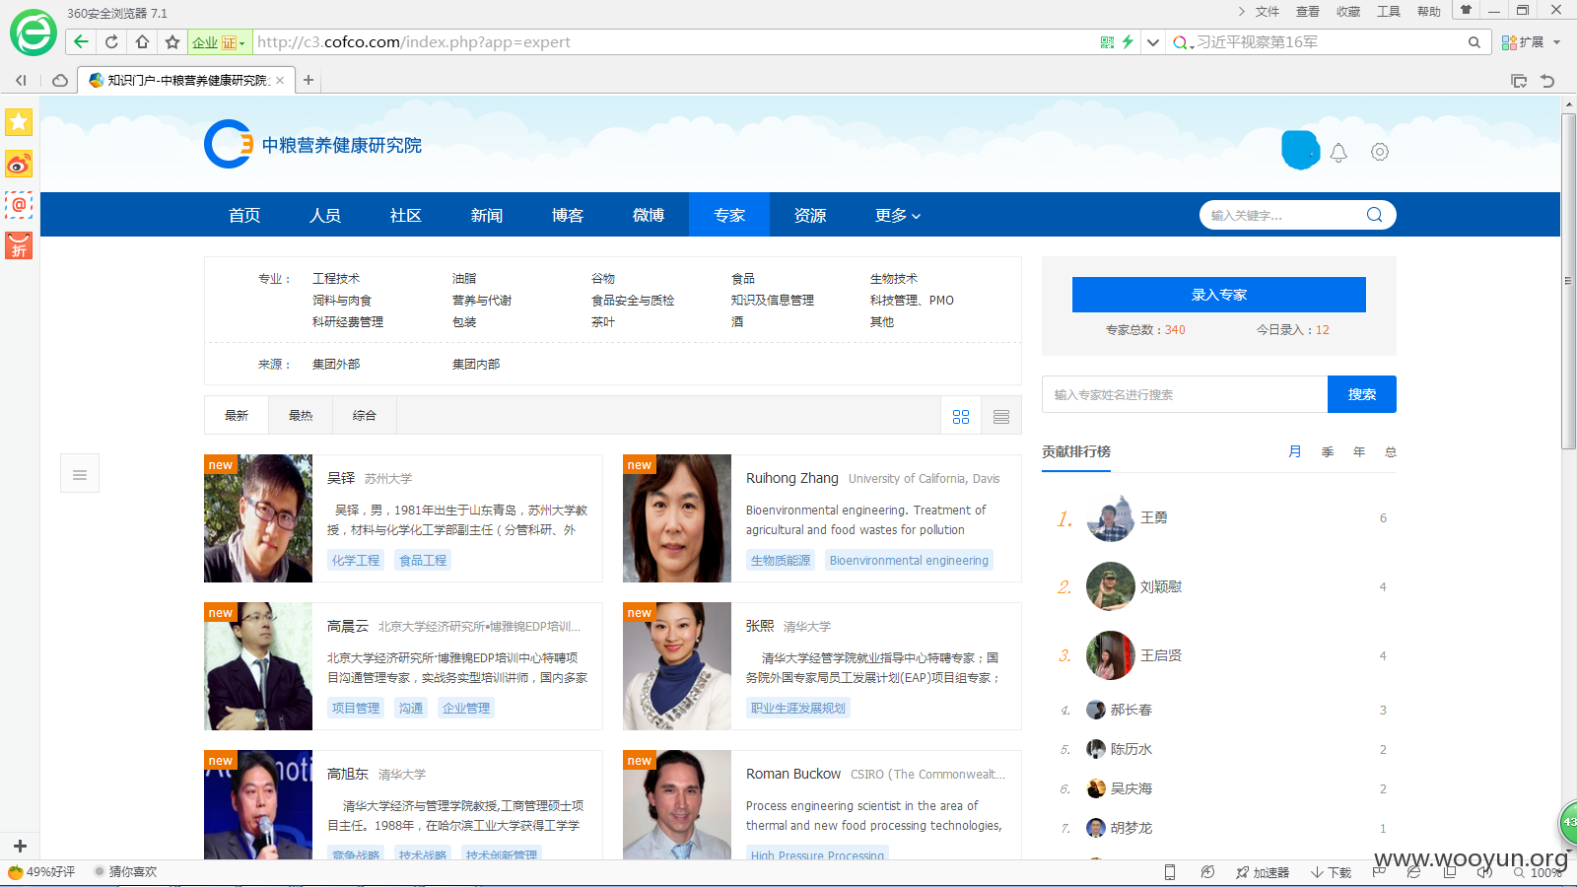
Task: Open the 资源 section
Action: coord(810,215)
